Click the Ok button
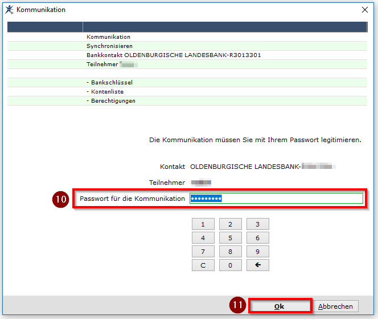 [280, 306]
